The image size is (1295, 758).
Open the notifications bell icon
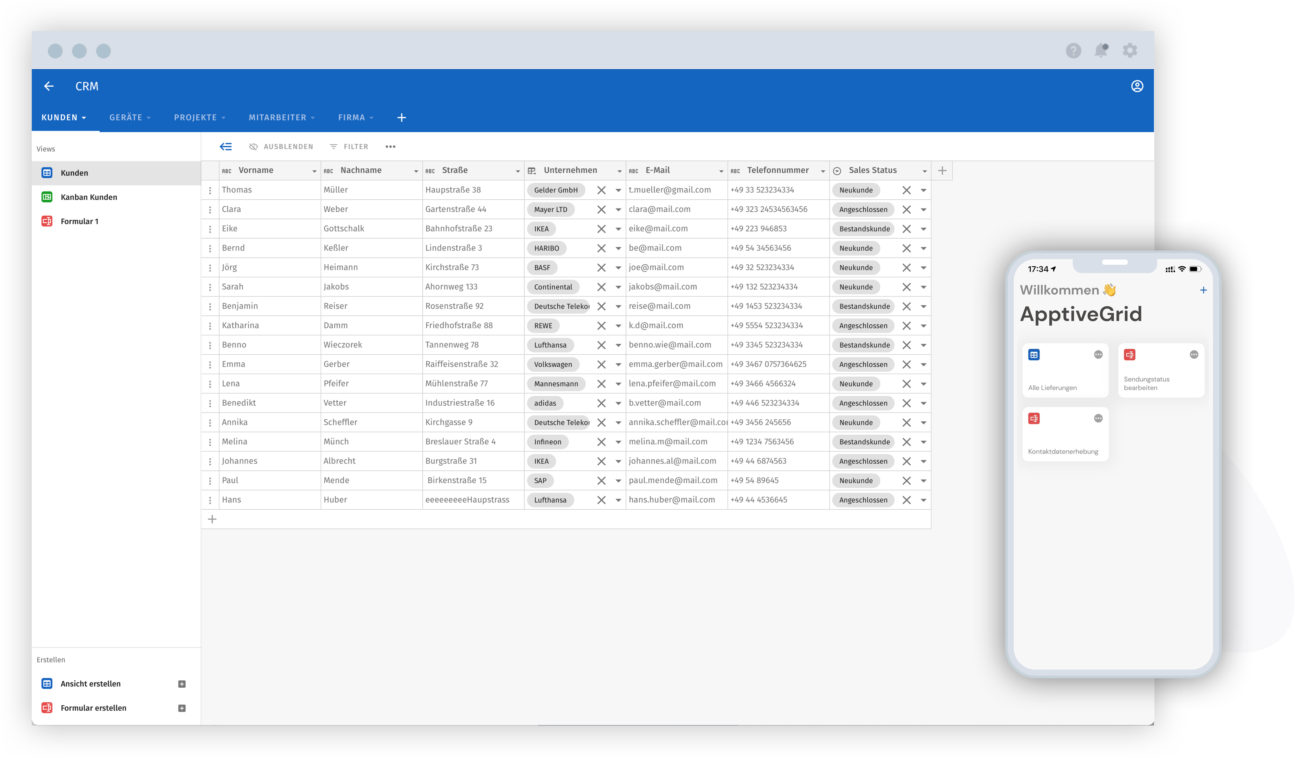[1100, 50]
